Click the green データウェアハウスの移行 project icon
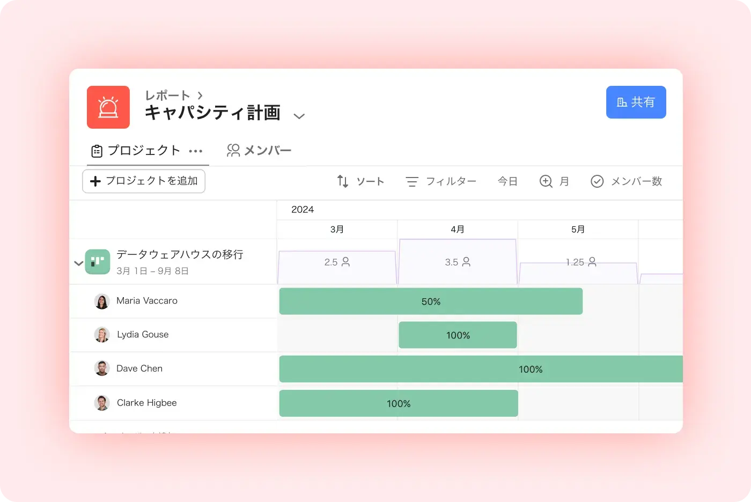Image resolution: width=751 pixels, height=502 pixels. 98,262
